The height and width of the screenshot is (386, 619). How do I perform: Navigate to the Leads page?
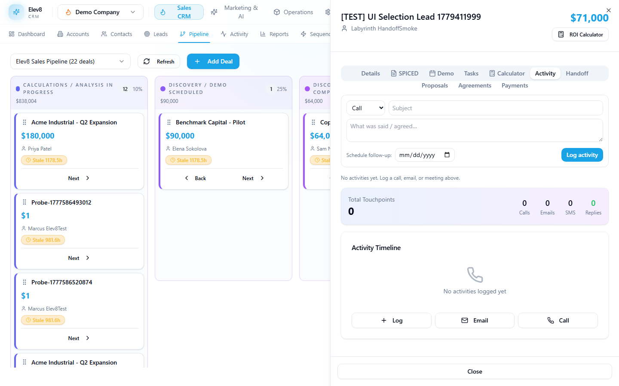click(x=156, y=34)
